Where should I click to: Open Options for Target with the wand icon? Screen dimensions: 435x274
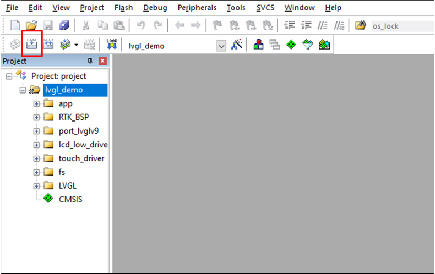pos(237,45)
